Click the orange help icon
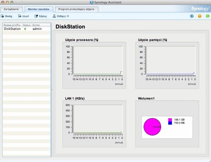The height and width of the screenshot is (162, 211). tap(200, 16)
